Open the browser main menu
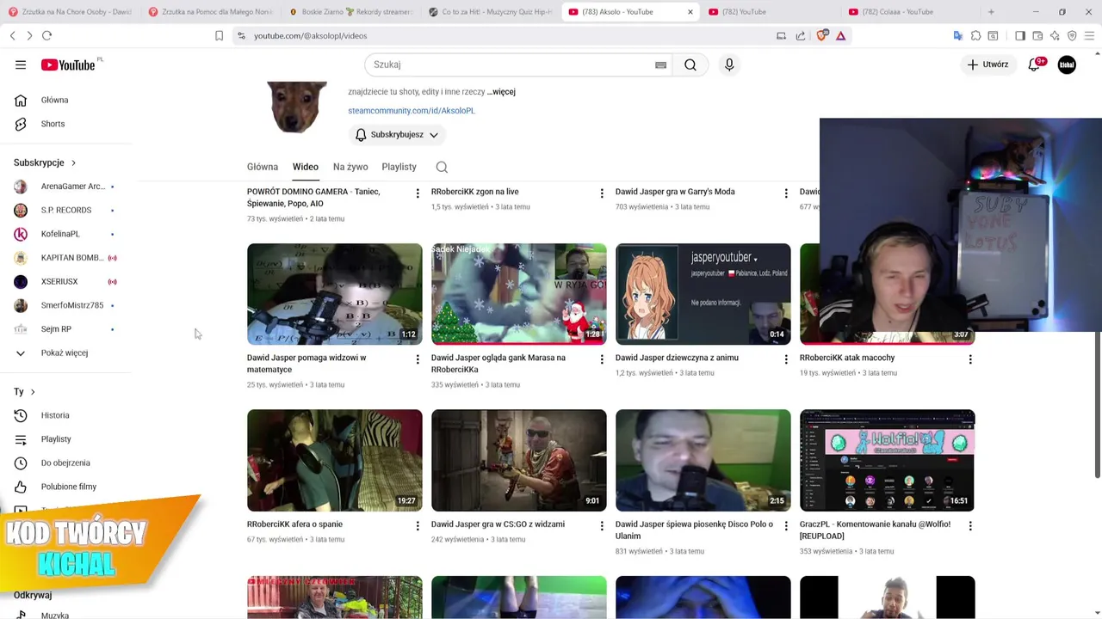This screenshot has height=619, width=1102. 1089,35
